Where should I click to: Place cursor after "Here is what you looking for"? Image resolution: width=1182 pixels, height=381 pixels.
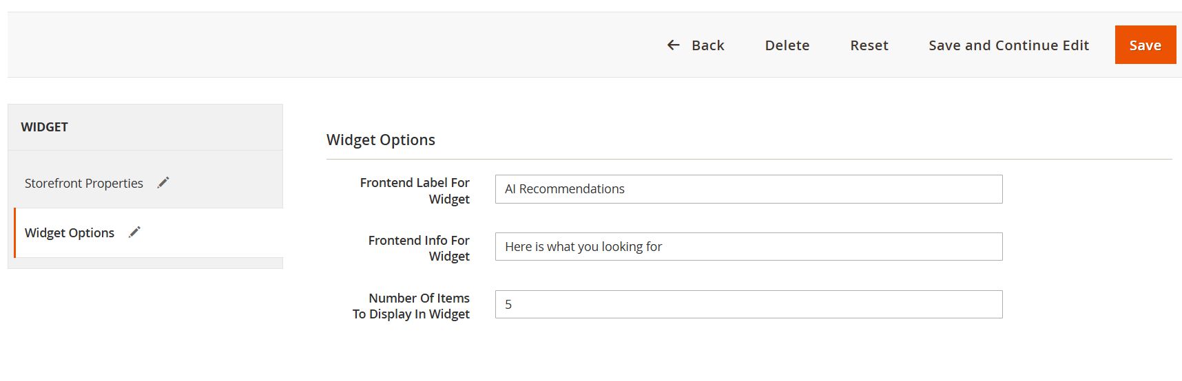[663, 246]
